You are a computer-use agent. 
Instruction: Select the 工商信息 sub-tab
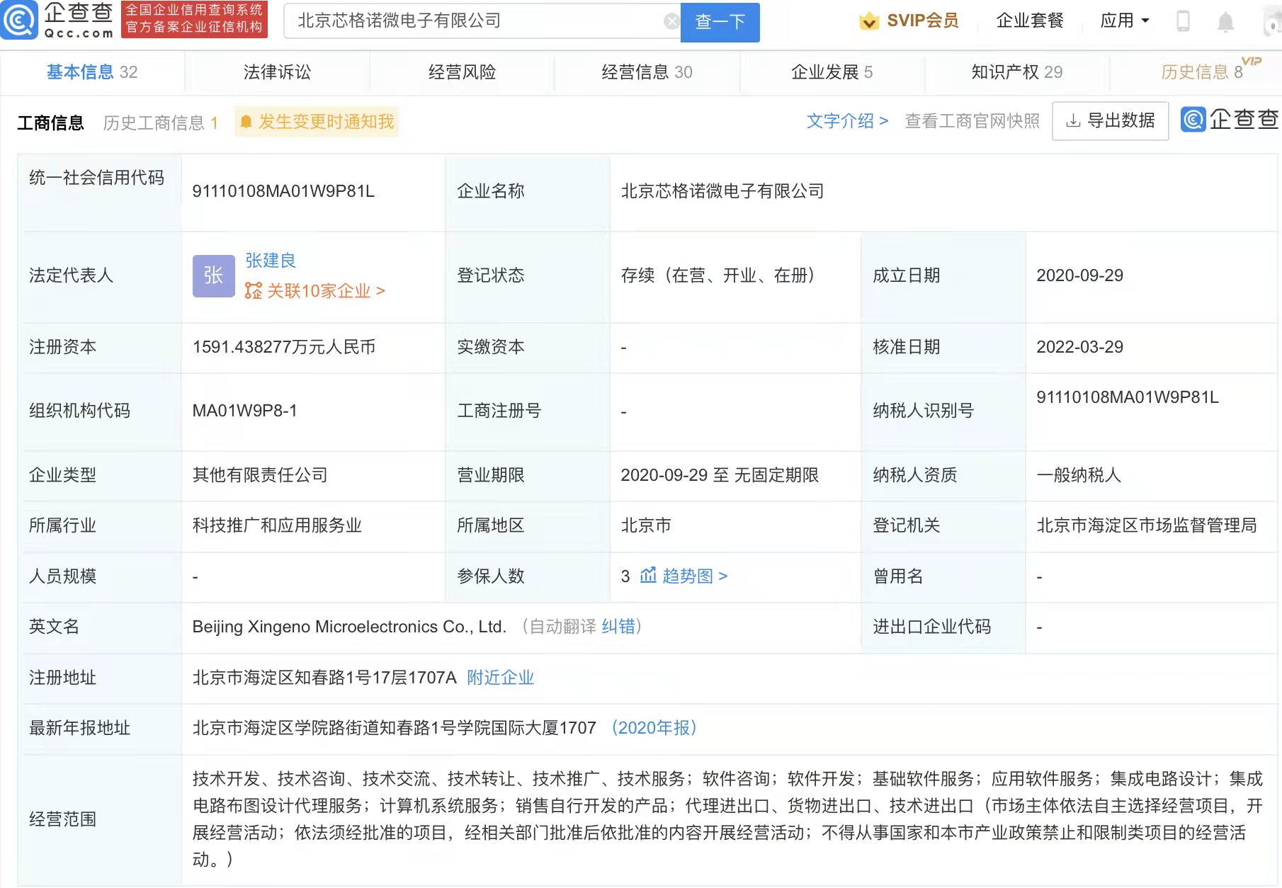pyautogui.click(x=50, y=123)
